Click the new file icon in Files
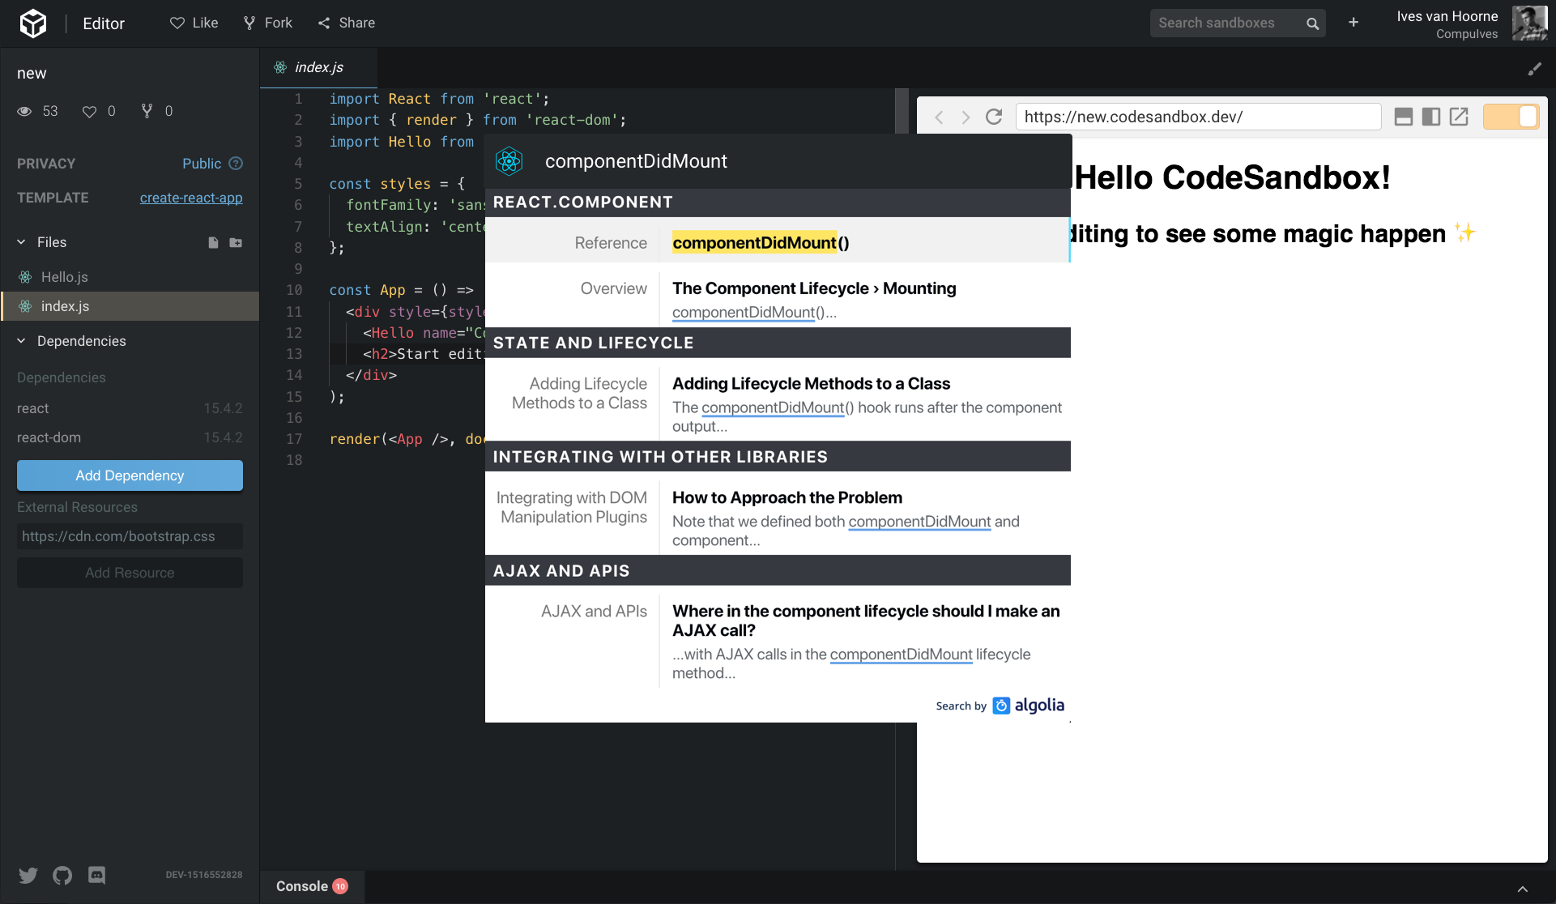1556x904 pixels. pos(213,243)
